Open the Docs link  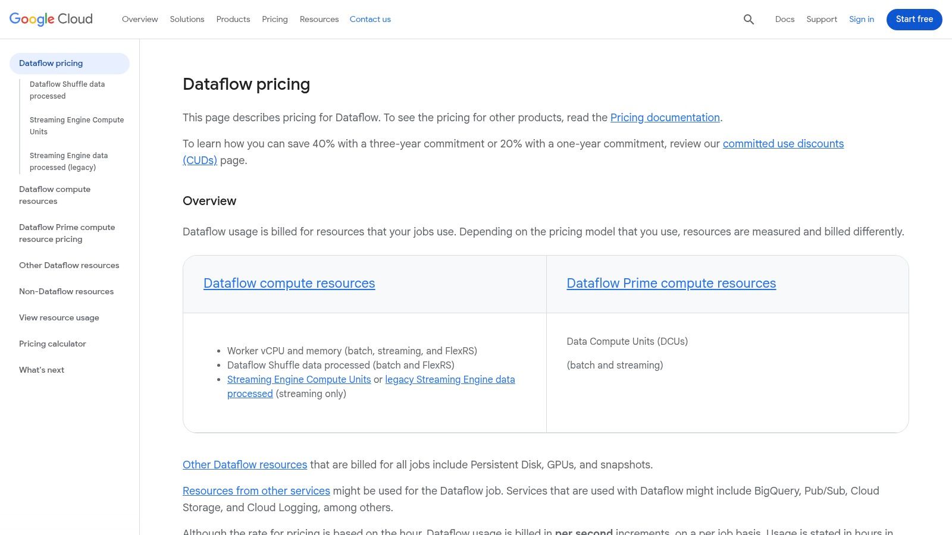tap(785, 19)
